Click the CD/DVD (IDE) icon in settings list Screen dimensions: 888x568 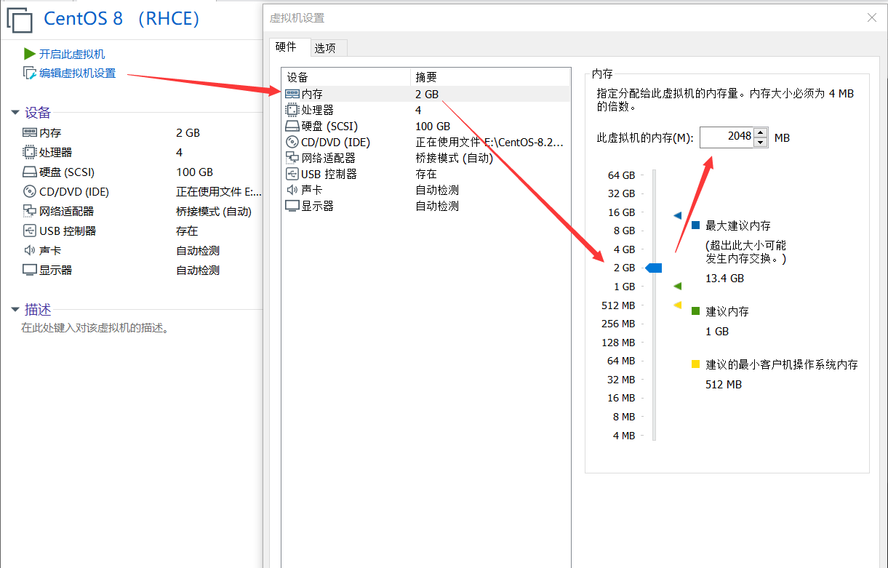292,142
